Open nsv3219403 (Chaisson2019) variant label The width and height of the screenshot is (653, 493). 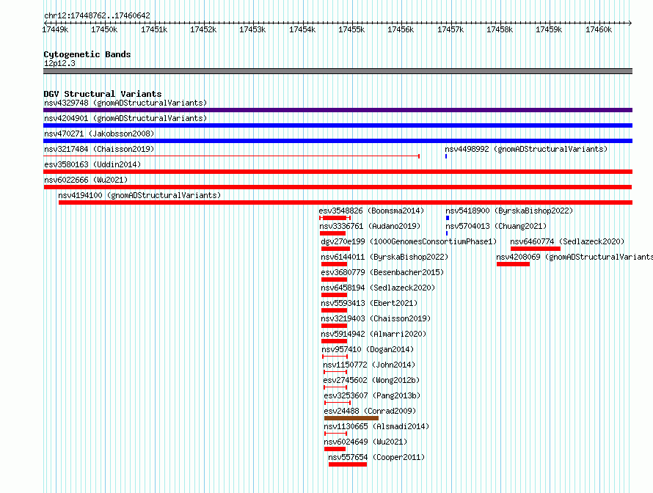tap(376, 318)
